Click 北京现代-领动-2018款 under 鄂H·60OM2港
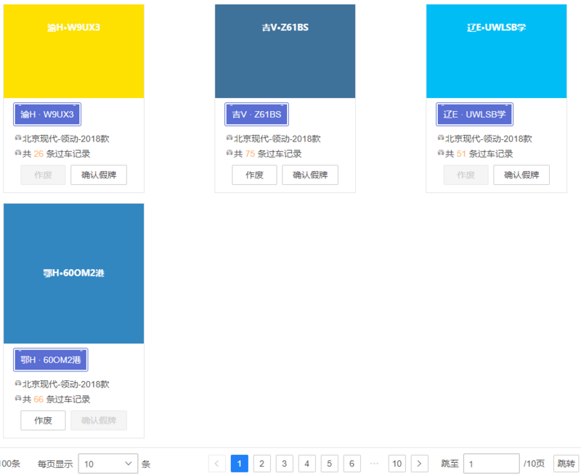 click(x=66, y=384)
